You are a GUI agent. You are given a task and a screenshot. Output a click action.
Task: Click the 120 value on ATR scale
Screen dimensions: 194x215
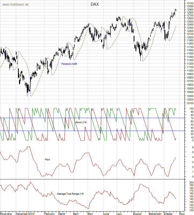(x=191, y=205)
